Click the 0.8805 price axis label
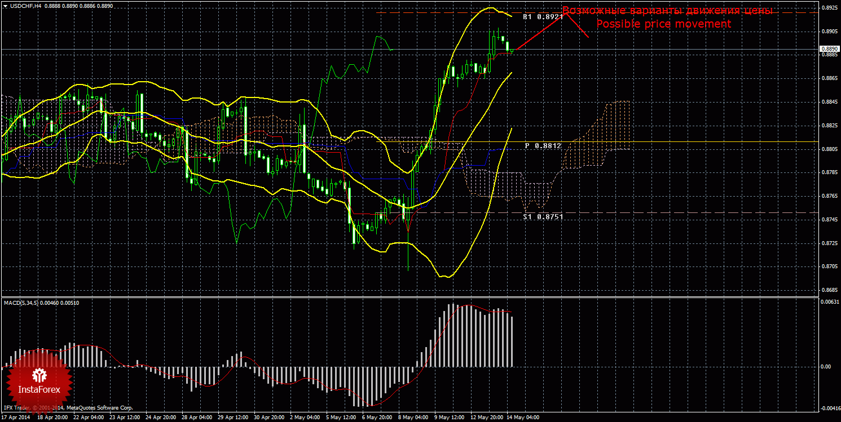Image resolution: width=841 pixels, height=422 pixels. coord(829,149)
